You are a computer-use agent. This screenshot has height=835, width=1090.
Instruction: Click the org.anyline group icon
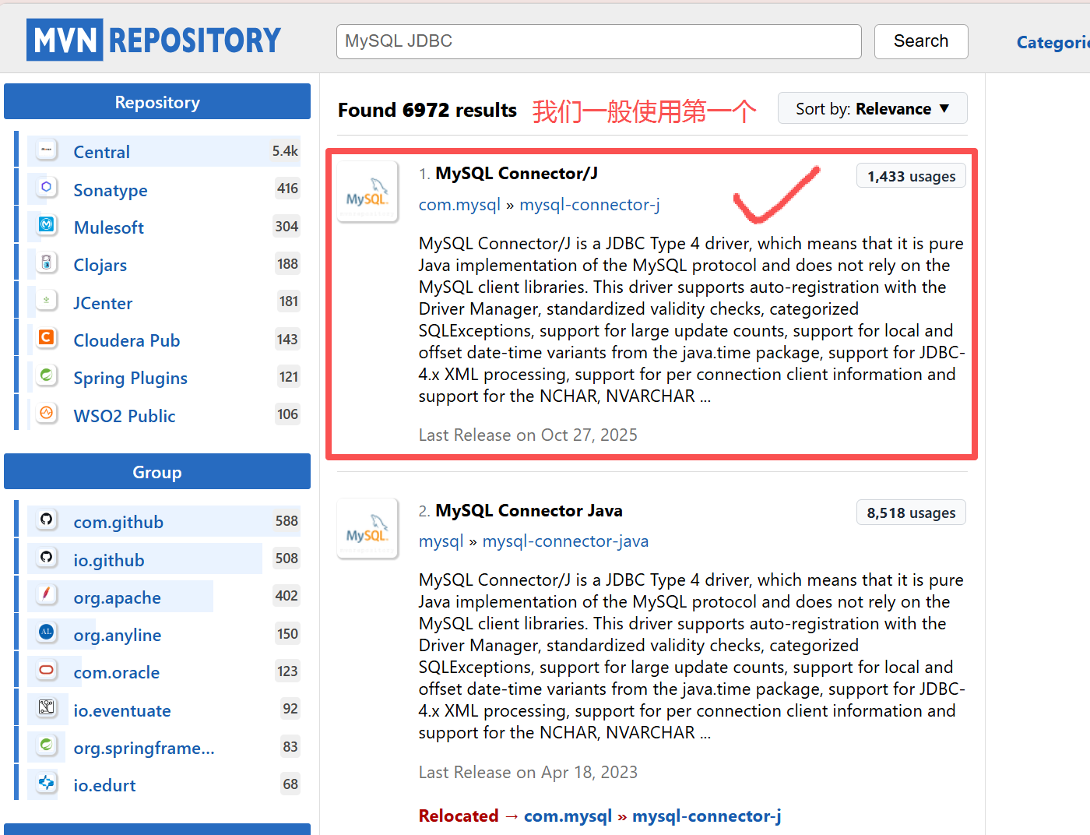tap(47, 632)
